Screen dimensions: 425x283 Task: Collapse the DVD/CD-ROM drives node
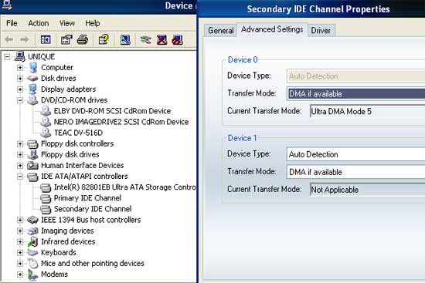pos(20,100)
